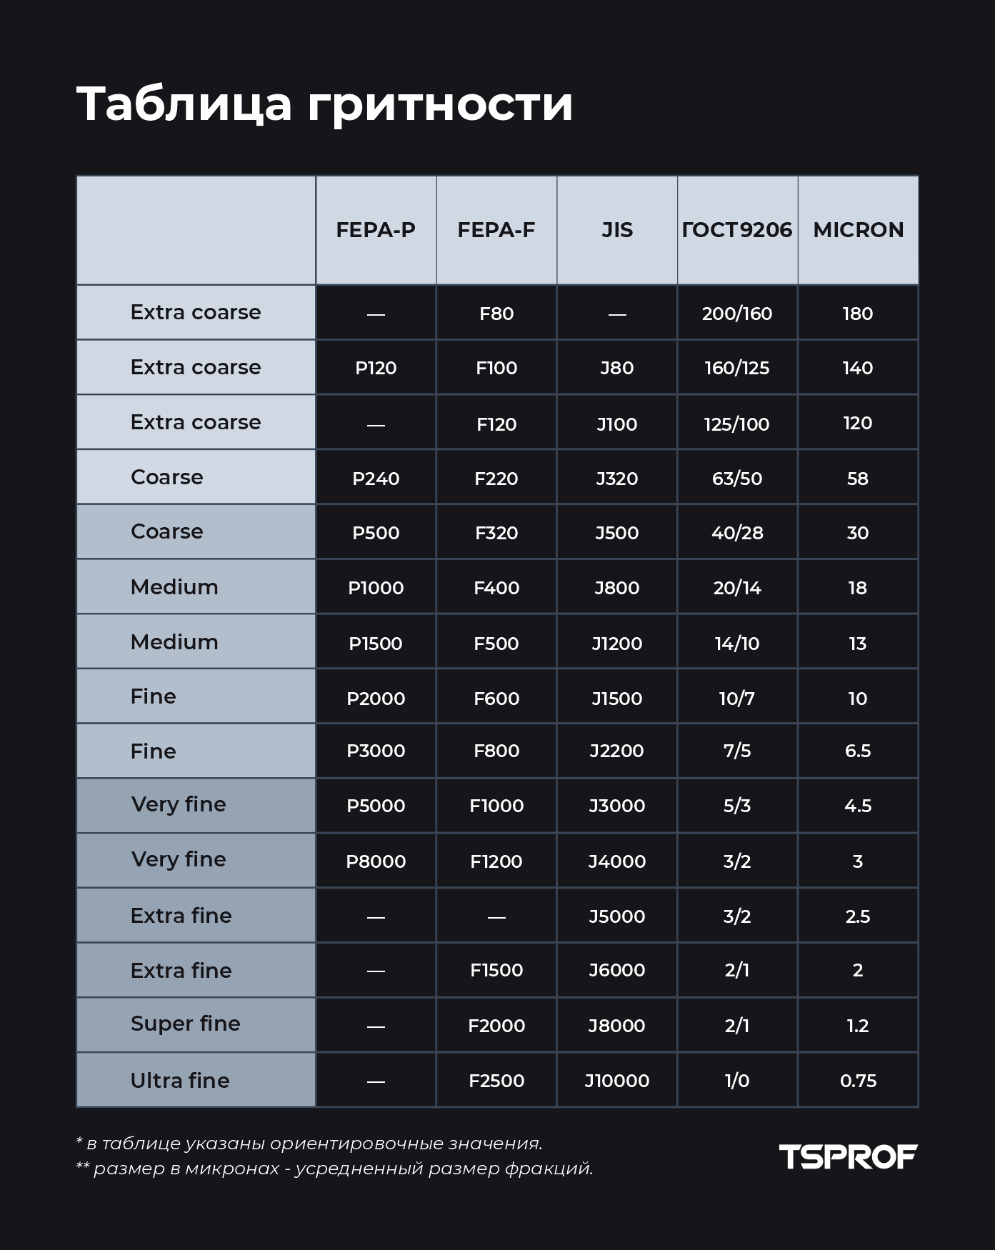The image size is (995, 1250).
Task: Click the TSPROF logo
Action: [x=848, y=1156]
